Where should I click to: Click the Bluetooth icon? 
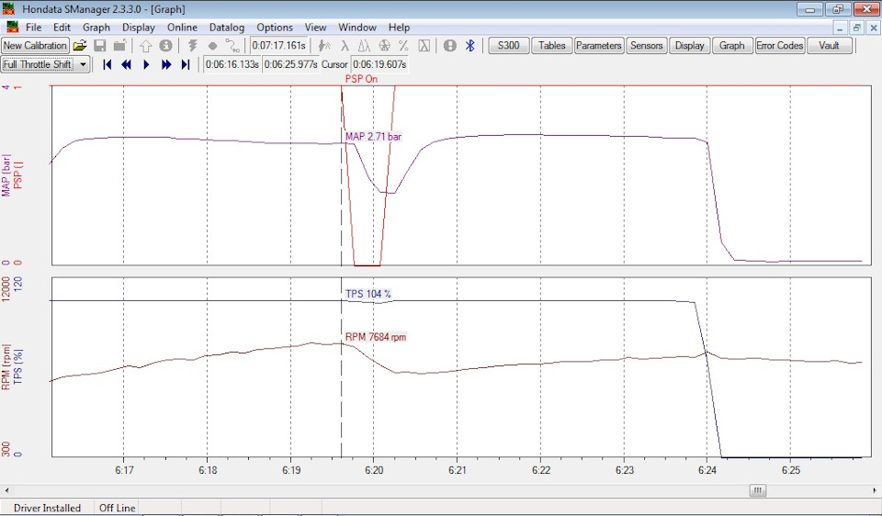click(x=470, y=46)
